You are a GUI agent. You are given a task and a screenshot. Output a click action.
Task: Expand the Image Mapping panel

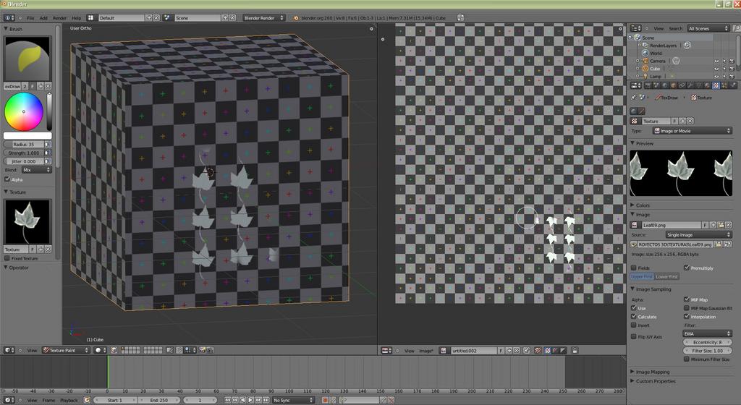coord(651,372)
